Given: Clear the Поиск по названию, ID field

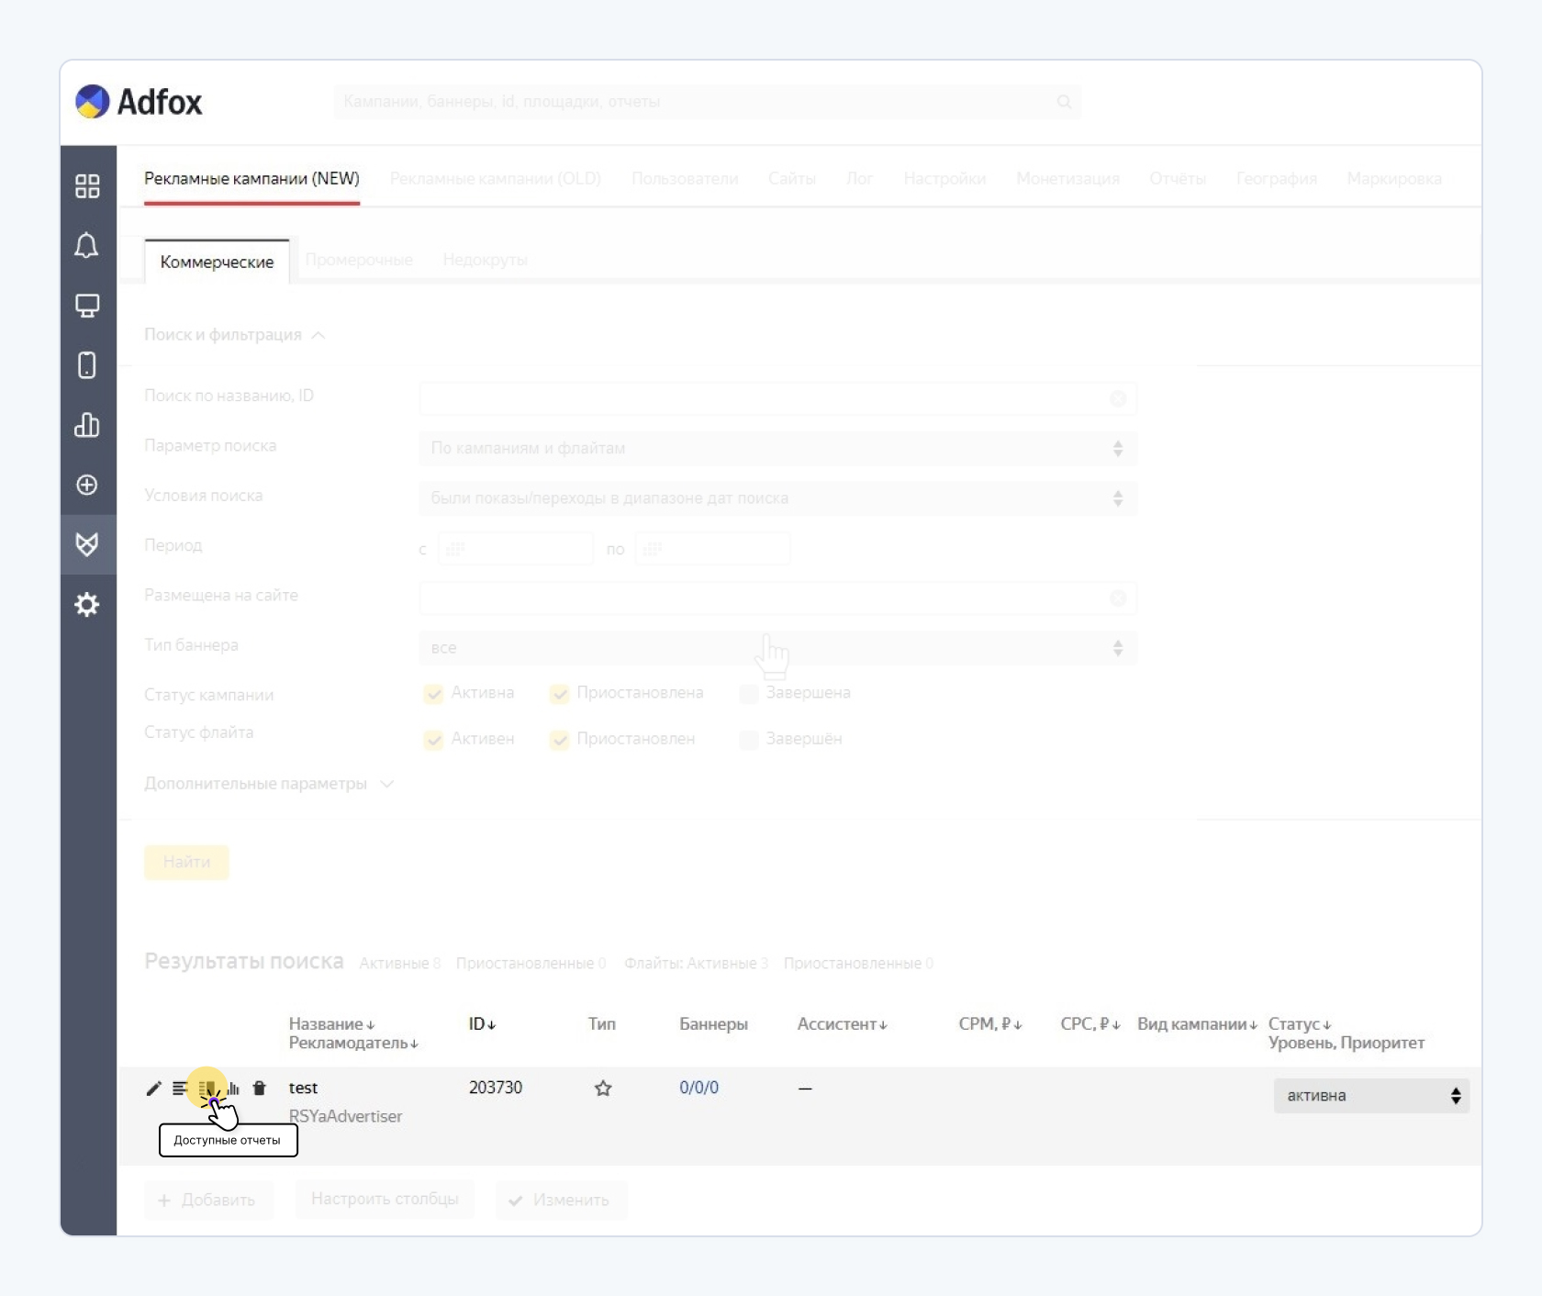Looking at the screenshot, I should coord(1118,398).
